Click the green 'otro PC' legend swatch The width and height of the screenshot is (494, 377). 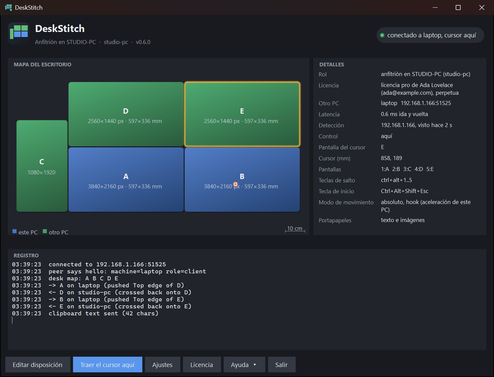coord(45,231)
